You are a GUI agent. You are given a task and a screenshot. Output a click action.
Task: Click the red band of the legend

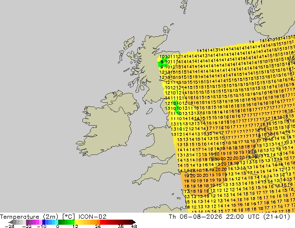116,222
